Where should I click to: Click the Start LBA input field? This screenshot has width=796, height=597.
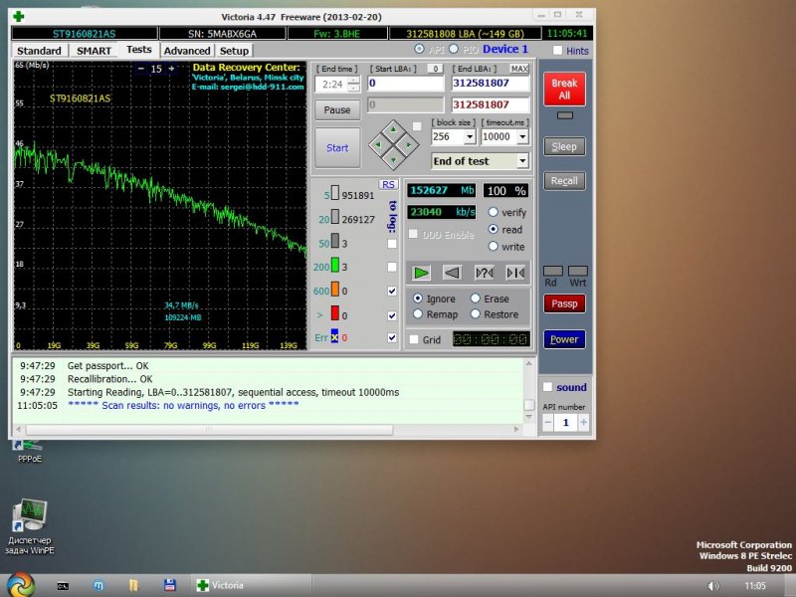pos(405,84)
